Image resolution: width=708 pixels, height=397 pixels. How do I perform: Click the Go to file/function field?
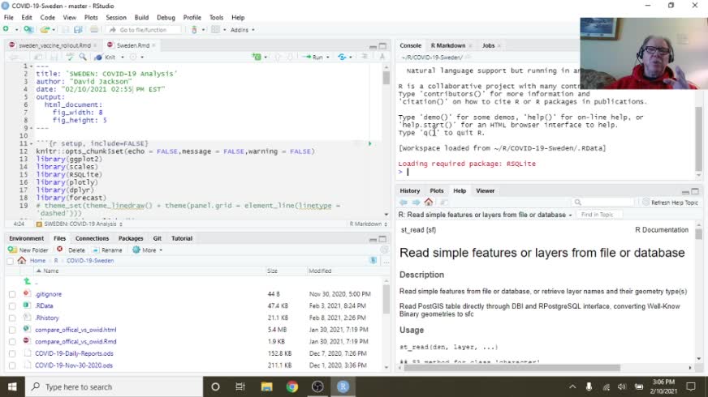(143, 30)
